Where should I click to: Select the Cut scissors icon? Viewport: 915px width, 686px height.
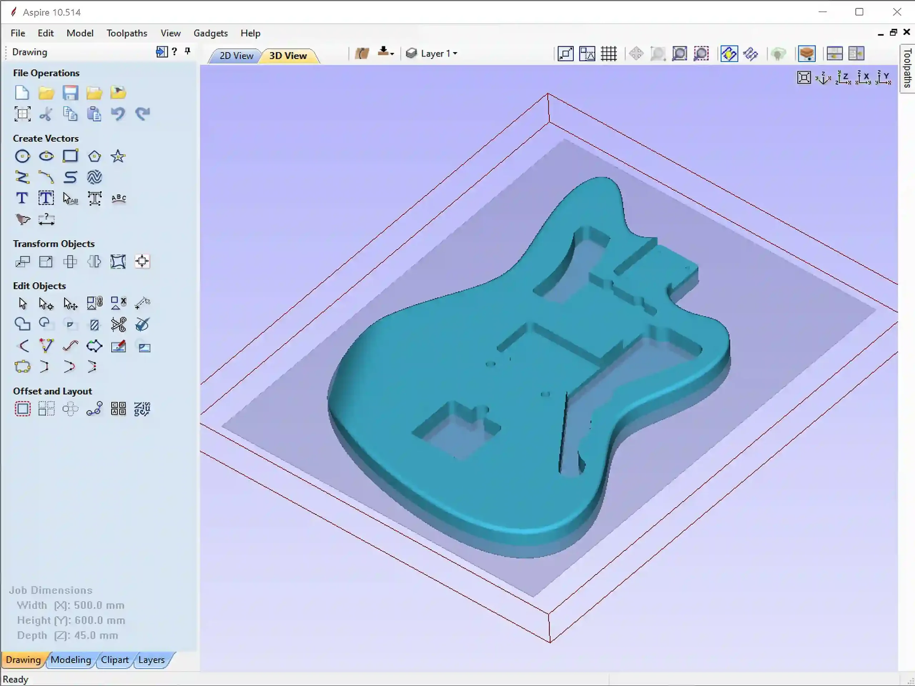pos(46,114)
